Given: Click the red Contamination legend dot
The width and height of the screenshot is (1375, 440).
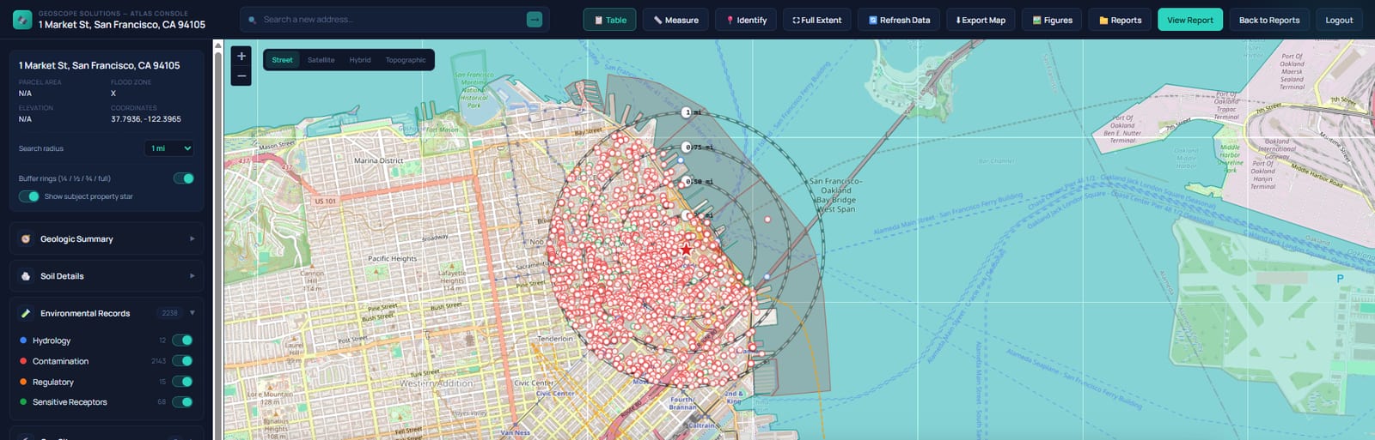Looking at the screenshot, I should (x=23, y=361).
